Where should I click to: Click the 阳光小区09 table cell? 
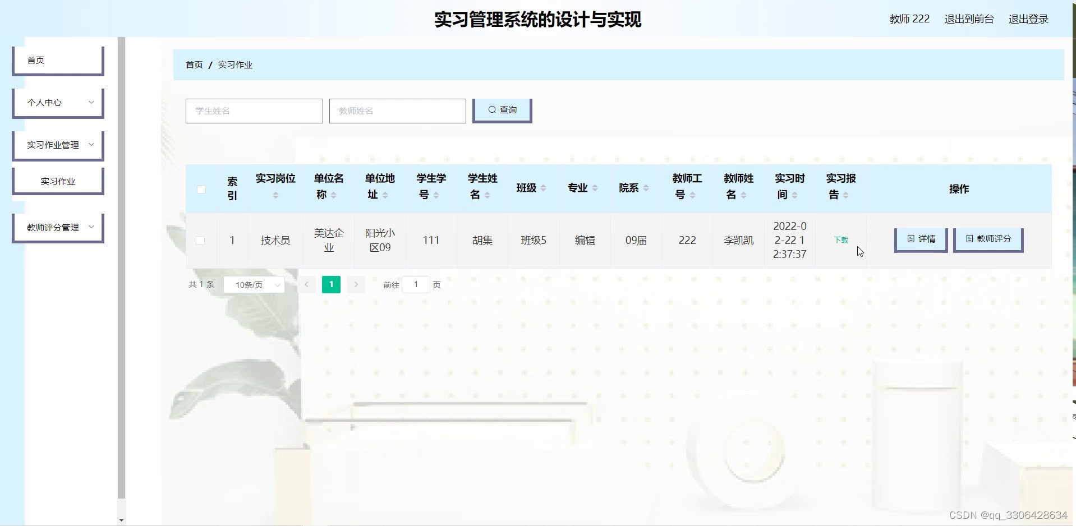point(380,241)
